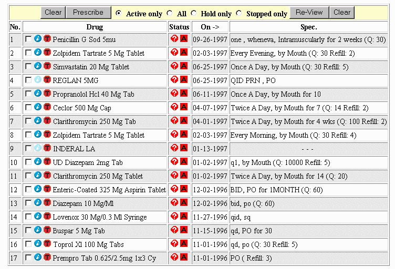Click red T icon for Simvastatin 20 Mg Tablet
This screenshot has width=395, height=269.
47,66
